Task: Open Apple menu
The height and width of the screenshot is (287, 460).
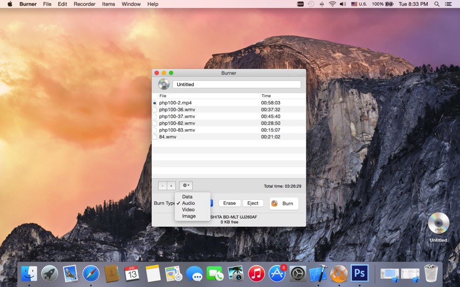Action: coord(10,4)
